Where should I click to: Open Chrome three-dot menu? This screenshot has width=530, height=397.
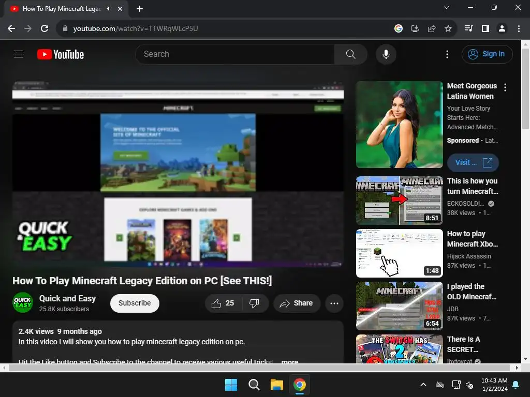tap(519, 29)
